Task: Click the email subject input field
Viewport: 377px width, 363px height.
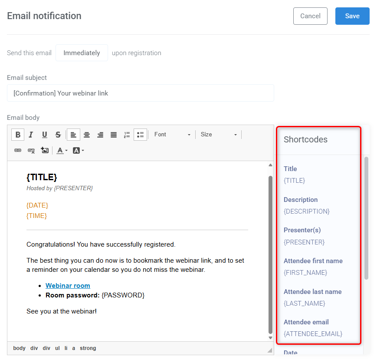Action: 140,93
